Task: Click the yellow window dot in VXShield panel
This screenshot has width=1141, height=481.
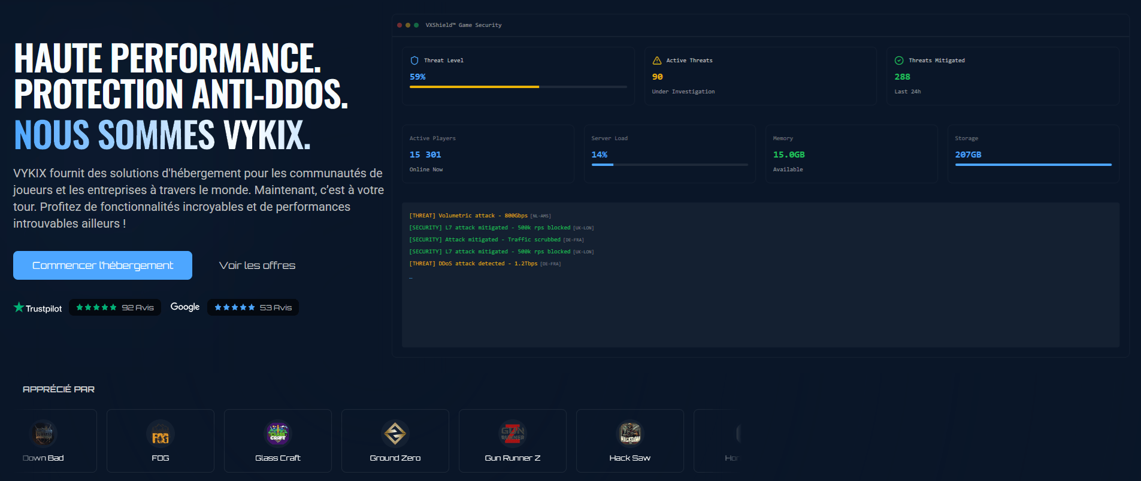Action: click(x=408, y=25)
